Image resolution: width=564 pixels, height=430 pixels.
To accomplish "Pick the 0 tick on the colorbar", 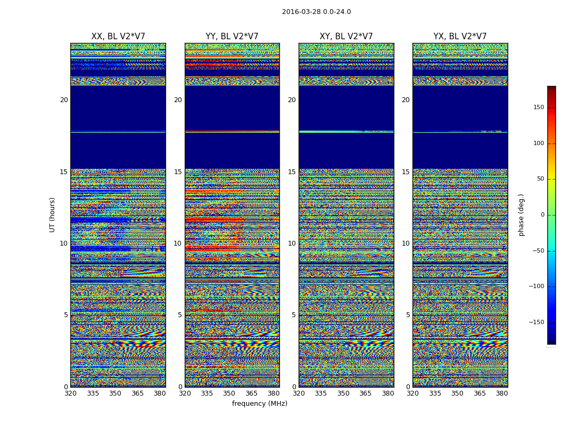I will coord(543,215).
